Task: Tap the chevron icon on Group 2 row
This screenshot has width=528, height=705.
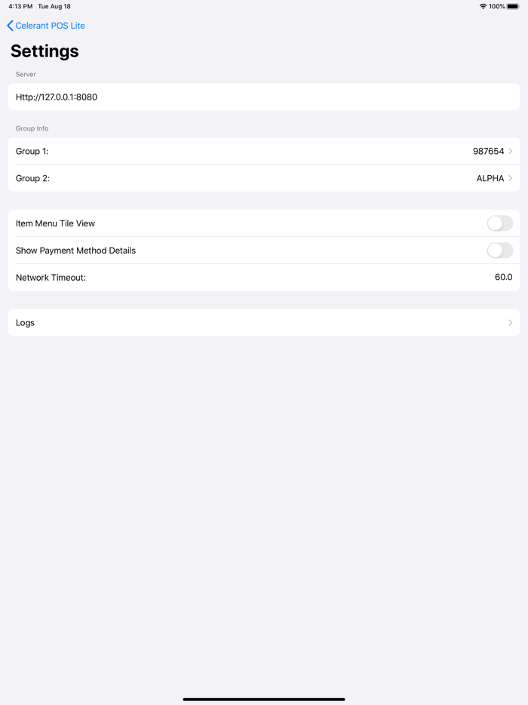Action: coord(512,178)
